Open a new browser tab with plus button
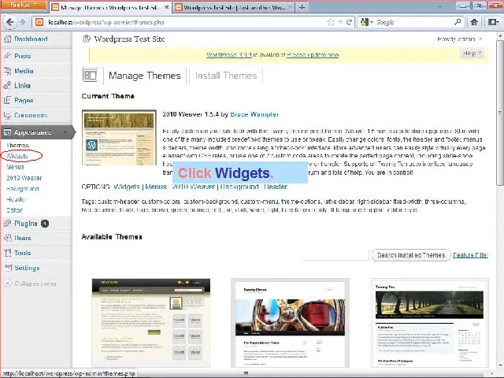This screenshot has height=378, width=504. pos(302,7)
